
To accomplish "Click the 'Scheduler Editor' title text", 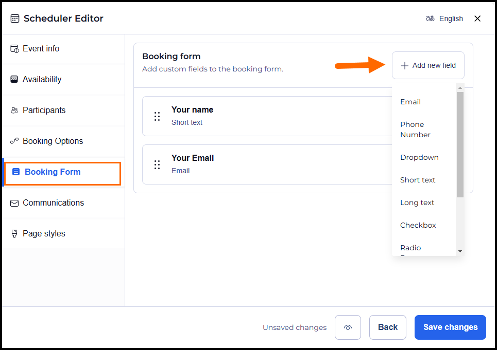I will 63,19.
